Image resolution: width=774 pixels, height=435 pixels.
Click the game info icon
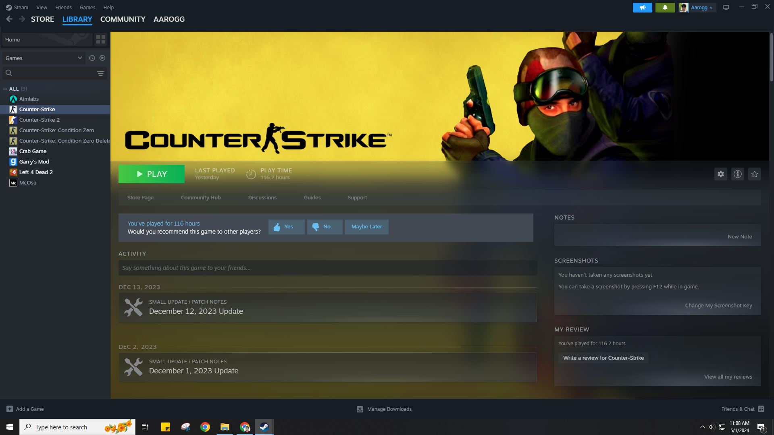click(x=737, y=174)
